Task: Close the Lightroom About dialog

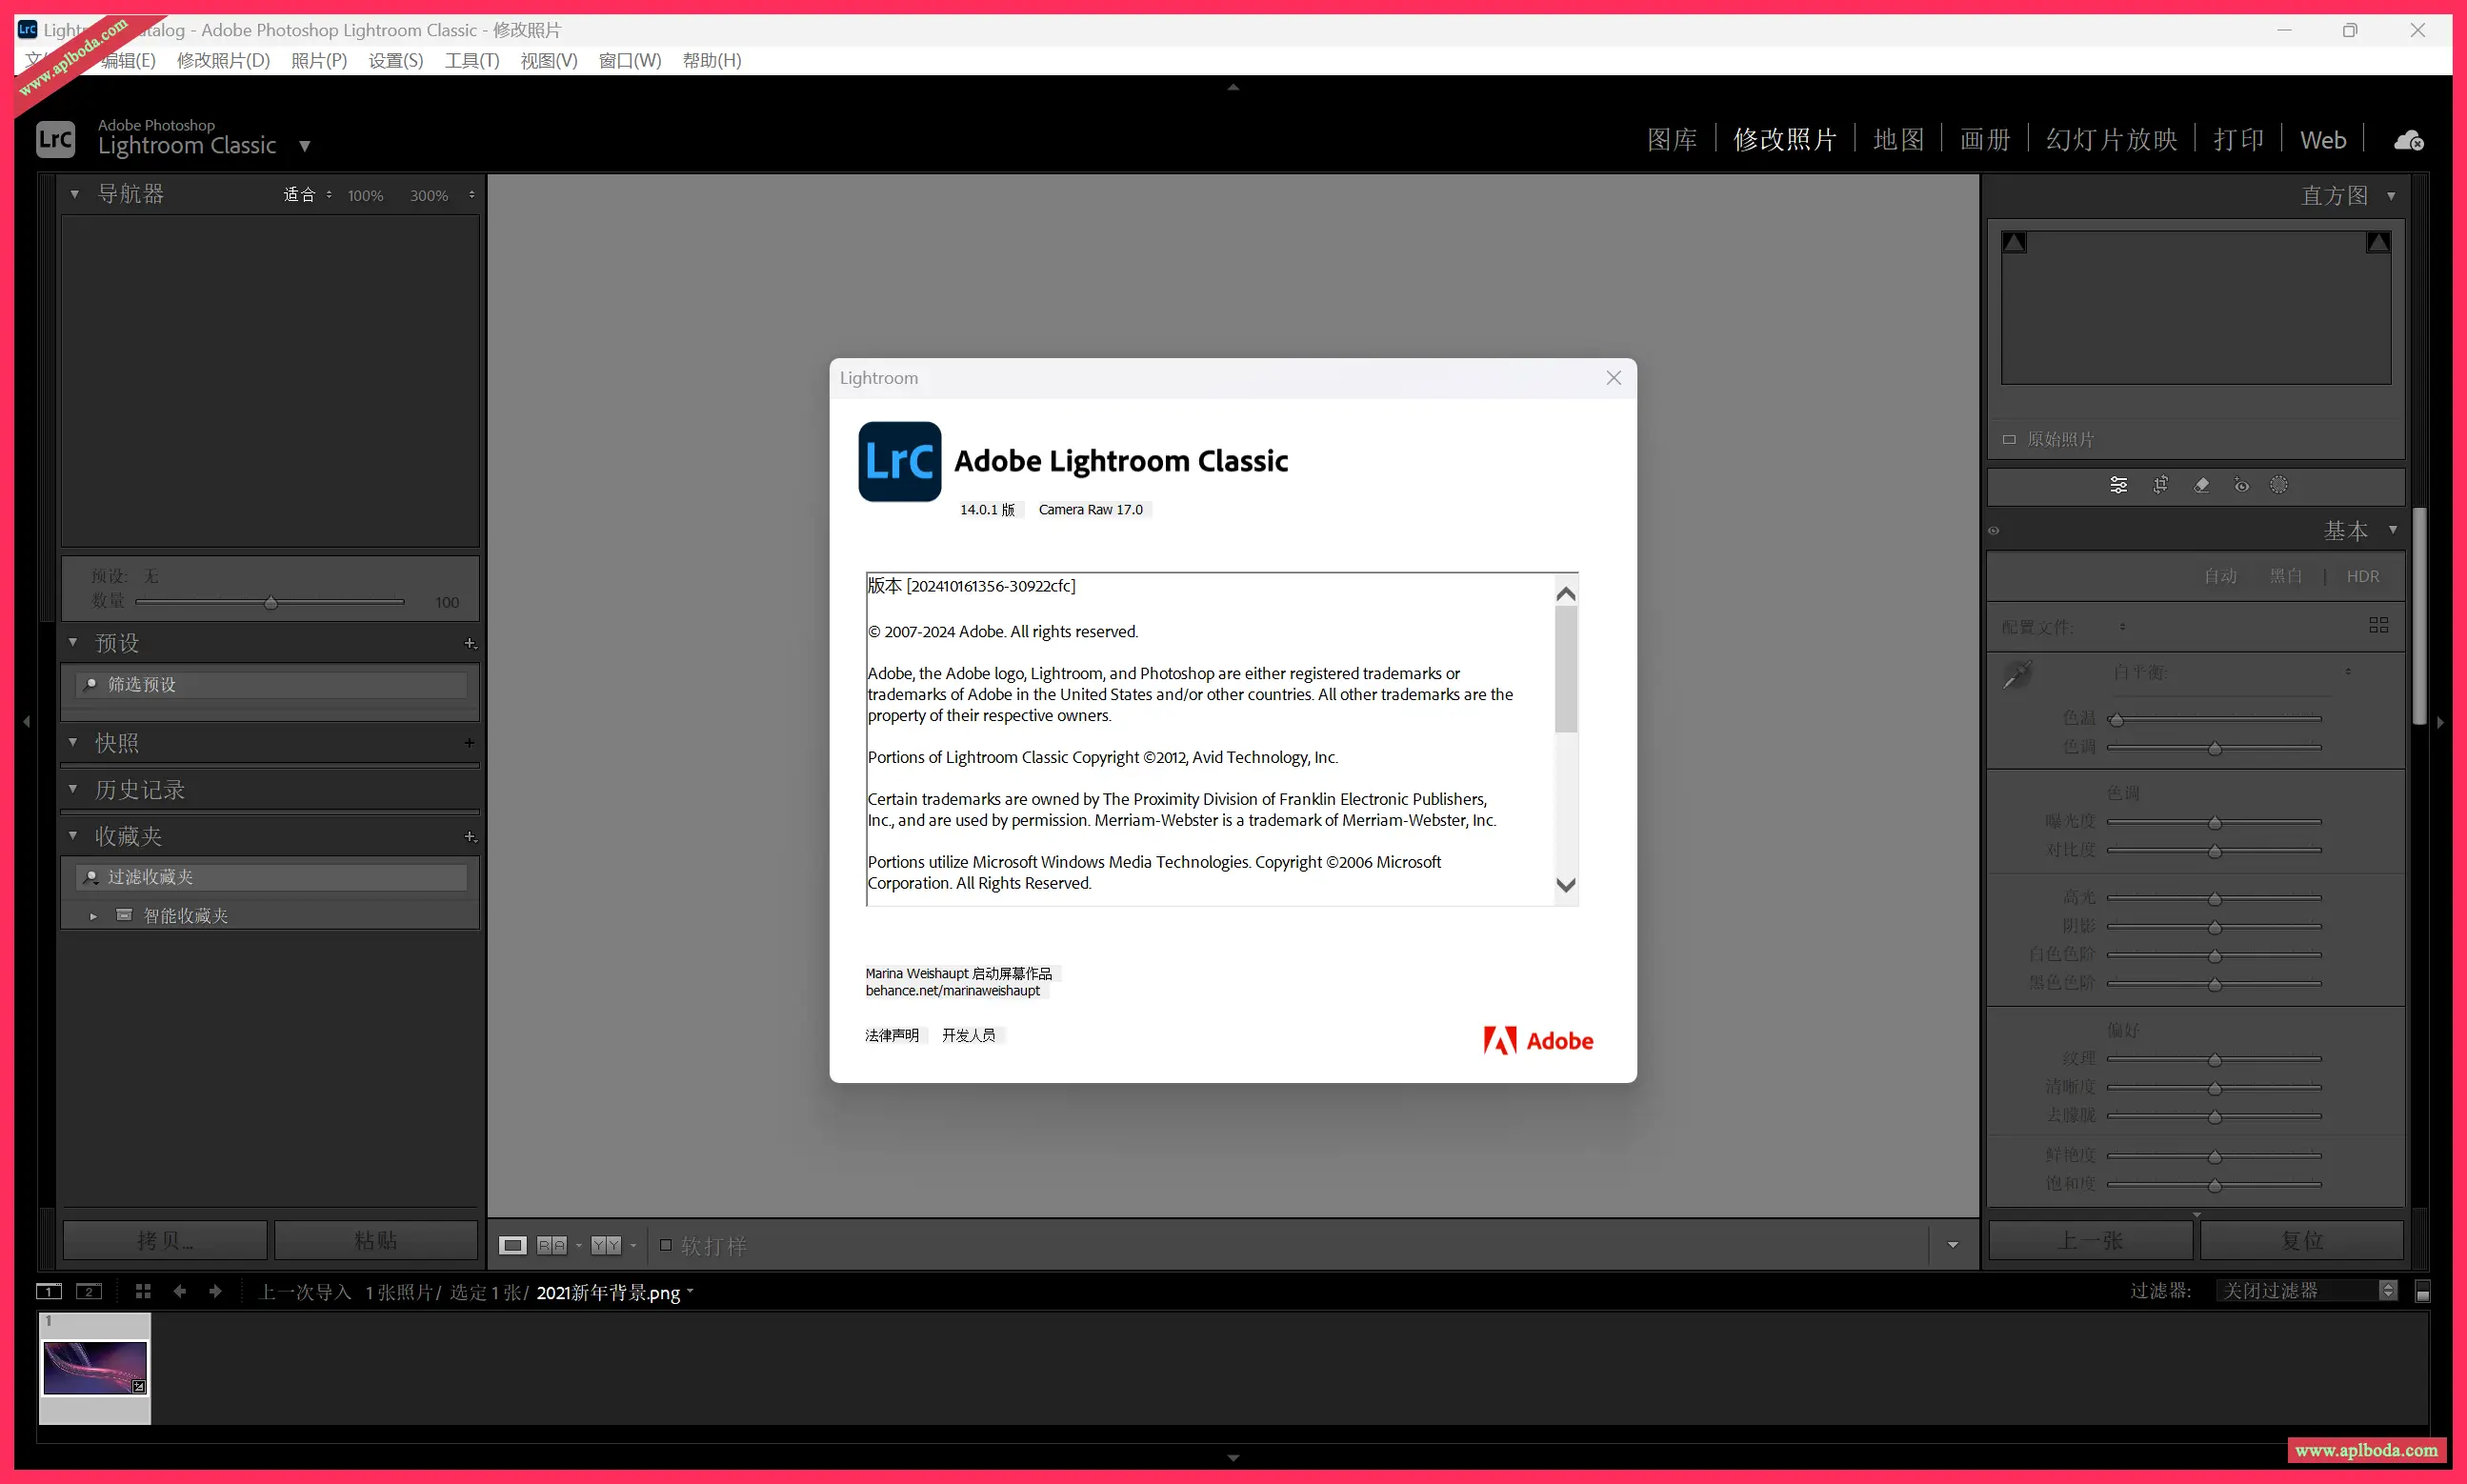Action: tap(1613, 378)
